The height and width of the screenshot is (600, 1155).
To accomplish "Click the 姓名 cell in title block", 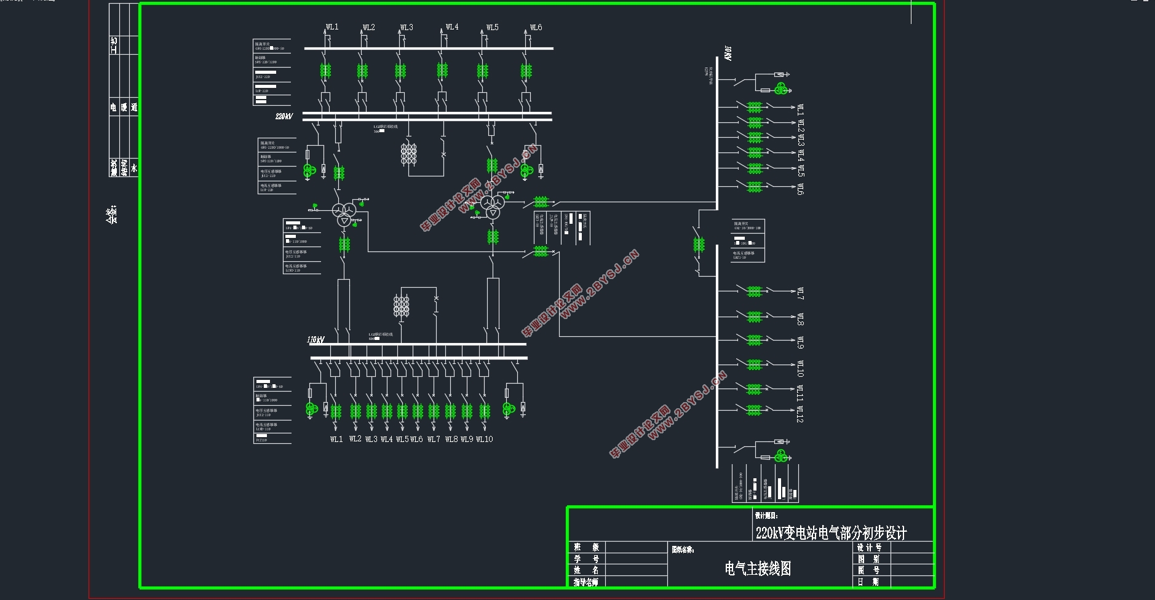I will point(587,570).
